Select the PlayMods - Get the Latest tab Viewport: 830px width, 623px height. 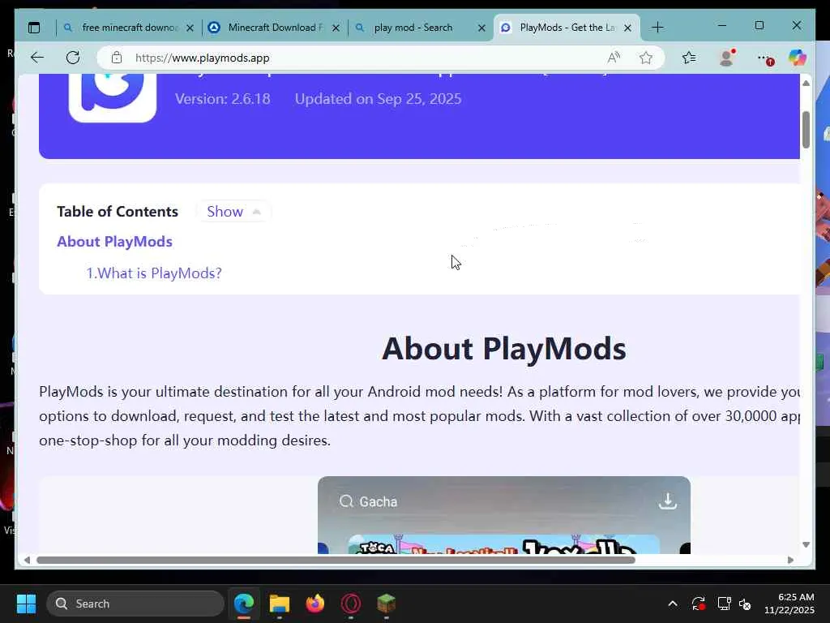pyautogui.click(x=567, y=28)
